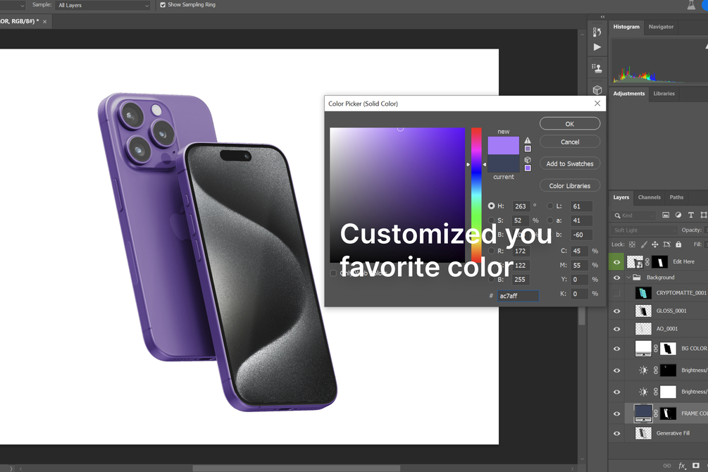The image size is (708, 472).
Task: Hide the GLOSS_0001 layer
Action: point(617,311)
